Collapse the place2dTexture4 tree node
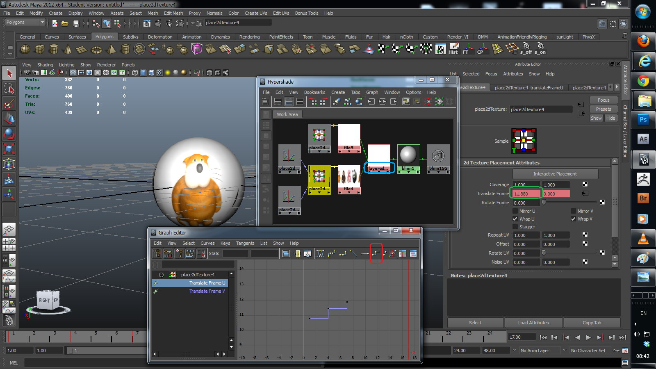This screenshot has height=369, width=656. pyautogui.click(x=161, y=275)
